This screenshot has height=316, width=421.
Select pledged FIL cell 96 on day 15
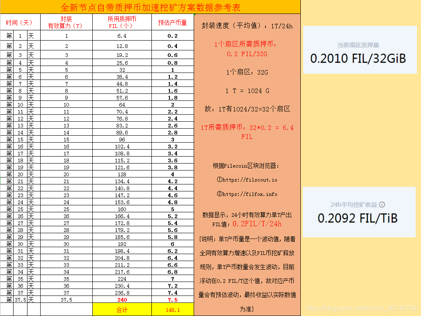[x=122, y=139]
